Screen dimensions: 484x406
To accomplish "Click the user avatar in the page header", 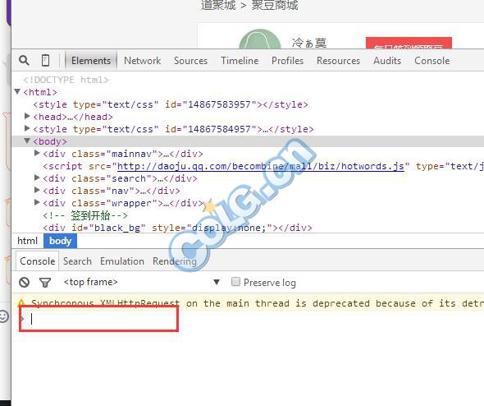I will [x=260, y=39].
